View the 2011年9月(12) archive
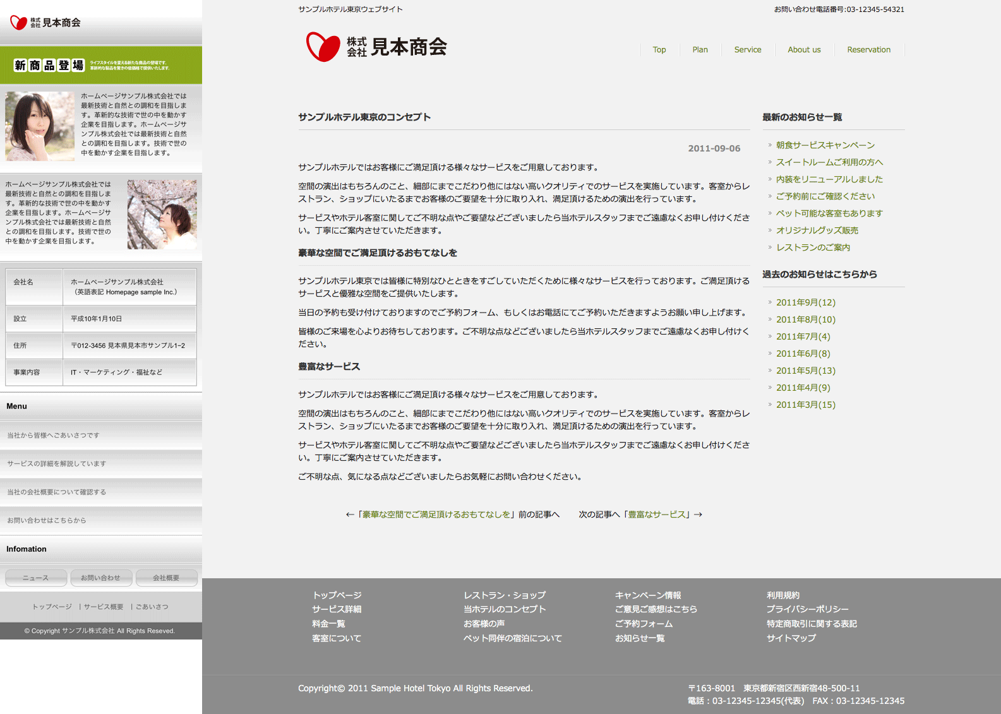 (x=805, y=302)
